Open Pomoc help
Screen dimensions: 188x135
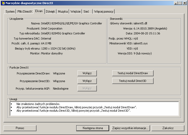20,128
